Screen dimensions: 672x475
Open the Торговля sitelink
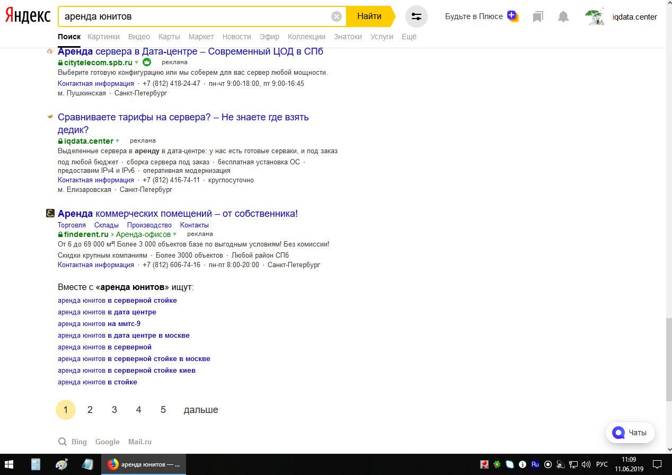pos(72,225)
